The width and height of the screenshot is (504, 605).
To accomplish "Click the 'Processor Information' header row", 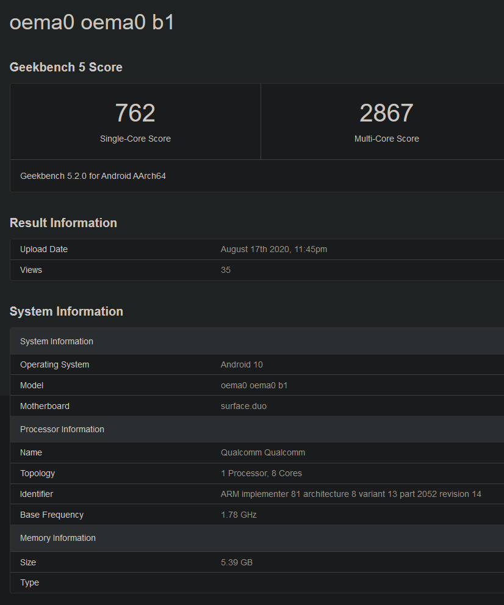I will (x=257, y=429).
